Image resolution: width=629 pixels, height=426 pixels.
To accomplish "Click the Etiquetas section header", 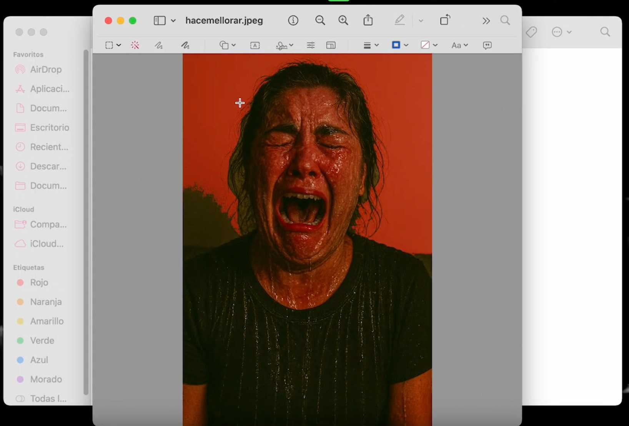I will (x=29, y=267).
